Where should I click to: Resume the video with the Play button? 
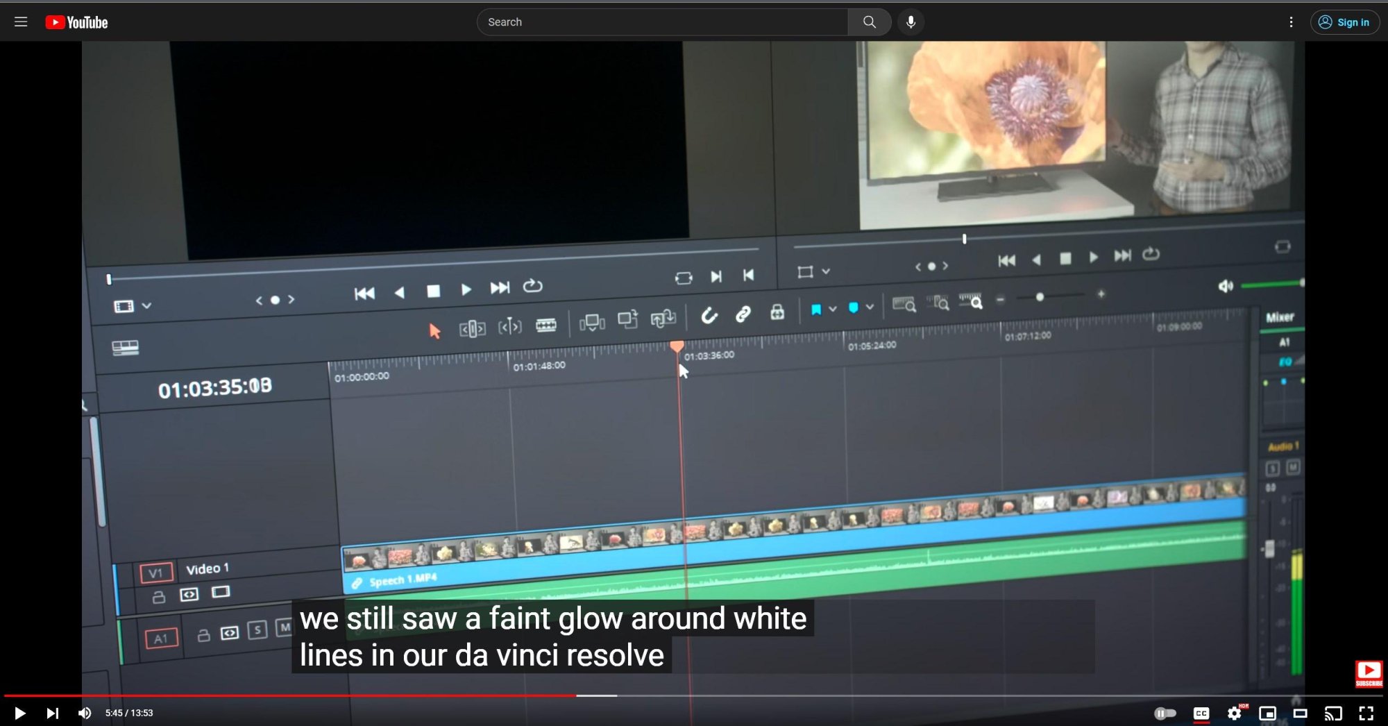pyautogui.click(x=19, y=713)
